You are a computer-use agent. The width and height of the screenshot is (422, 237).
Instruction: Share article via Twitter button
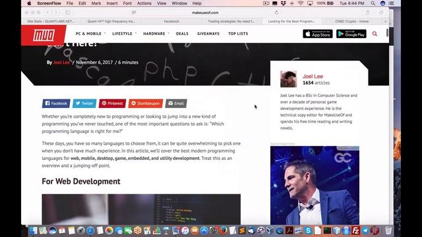pos(84,103)
